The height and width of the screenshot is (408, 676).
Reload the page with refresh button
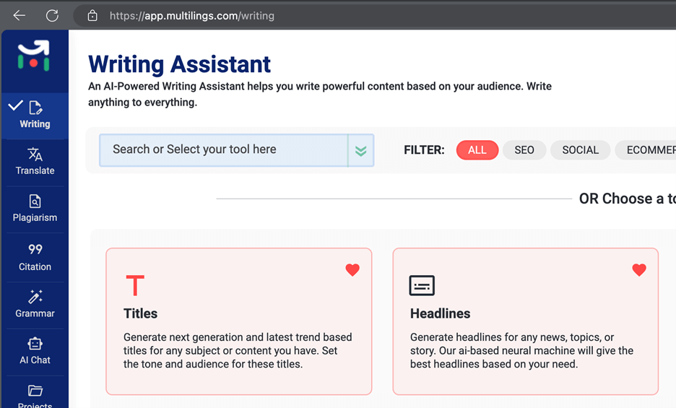pos(52,16)
